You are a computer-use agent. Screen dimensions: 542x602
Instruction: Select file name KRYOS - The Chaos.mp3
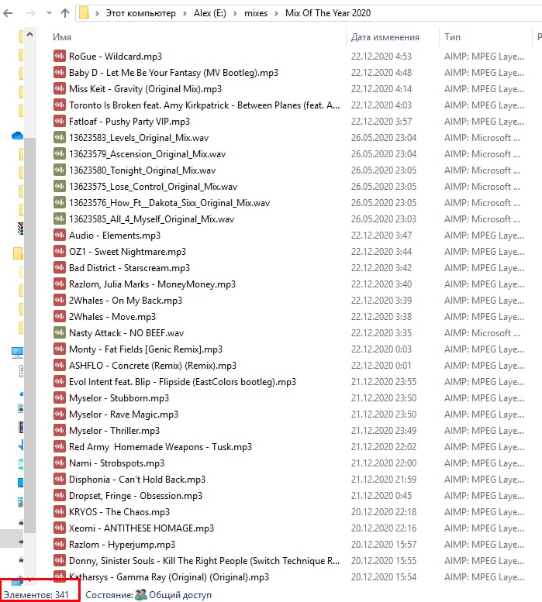[x=119, y=512]
